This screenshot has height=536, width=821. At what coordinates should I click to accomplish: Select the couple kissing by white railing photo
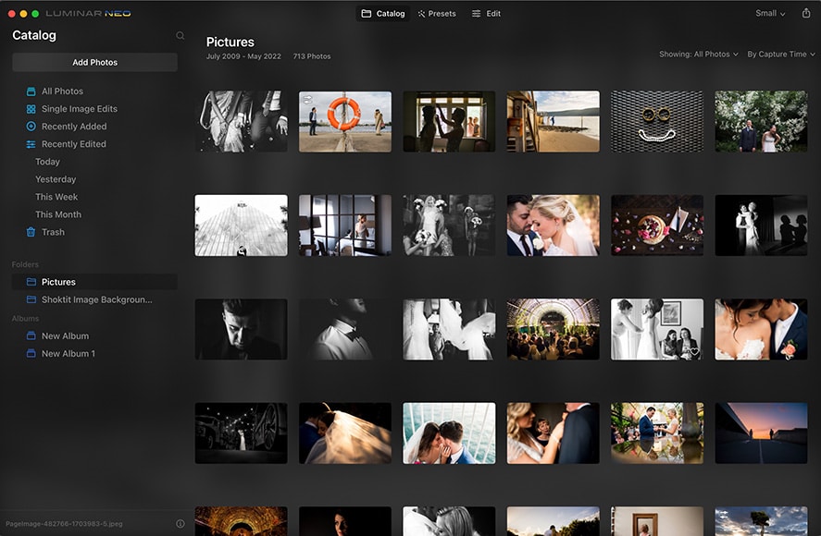pos(449,433)
